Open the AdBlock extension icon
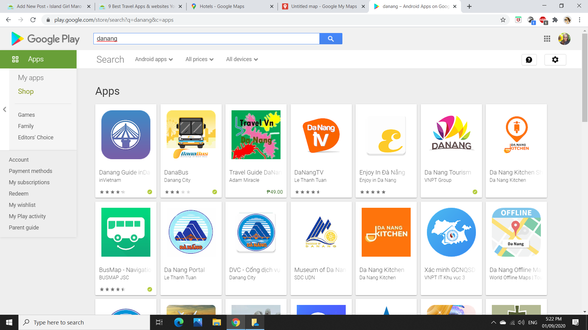 (543, 20)
